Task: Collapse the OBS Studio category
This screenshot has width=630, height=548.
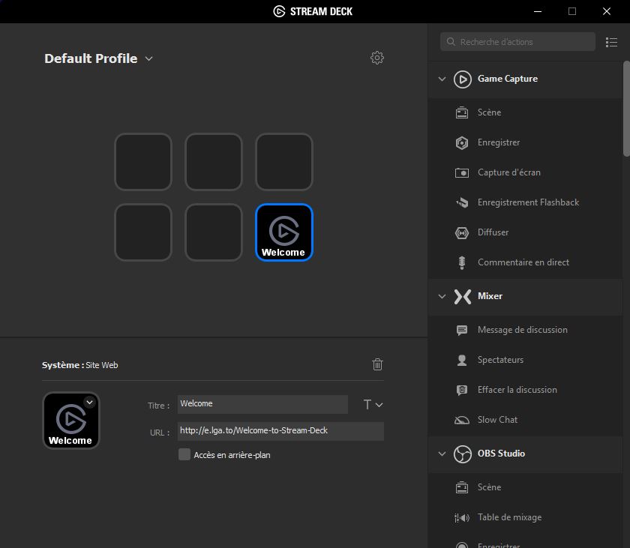Action: pyautogui.click(x=442, y=454)
